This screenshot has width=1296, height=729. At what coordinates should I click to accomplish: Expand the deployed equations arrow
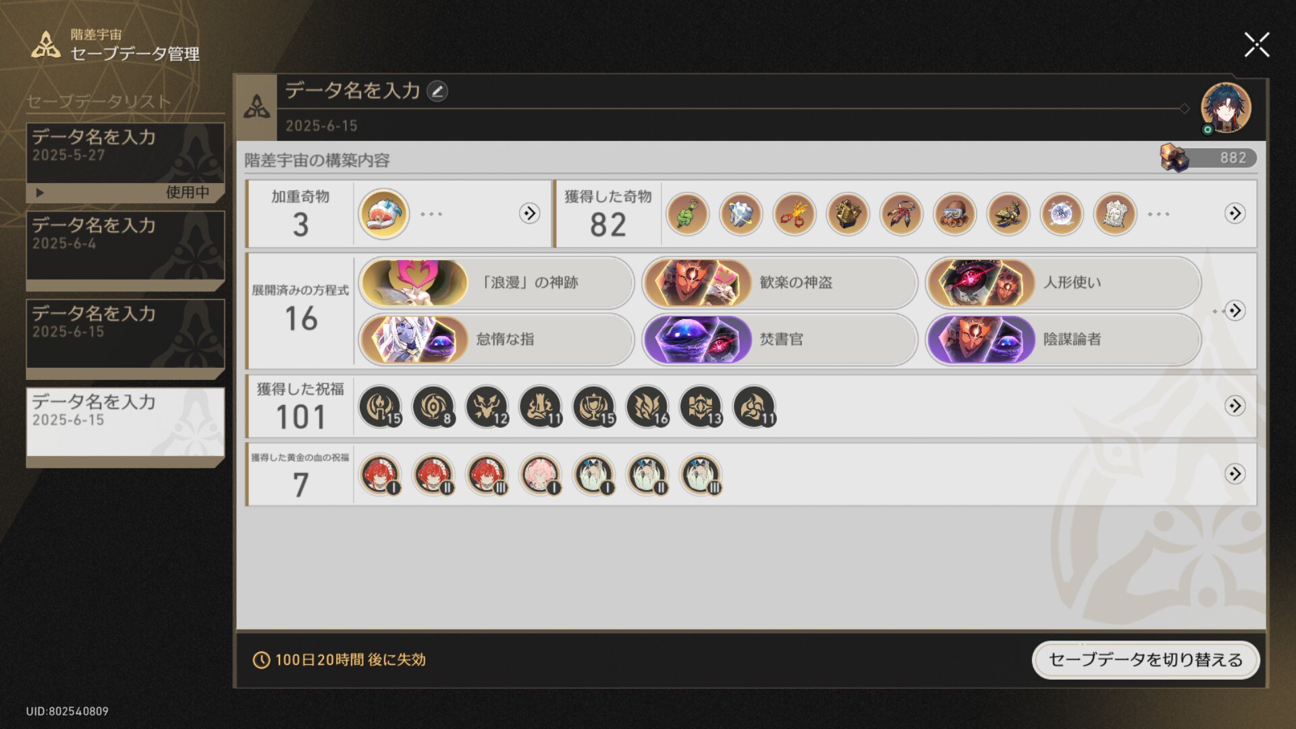(1235, 310)
